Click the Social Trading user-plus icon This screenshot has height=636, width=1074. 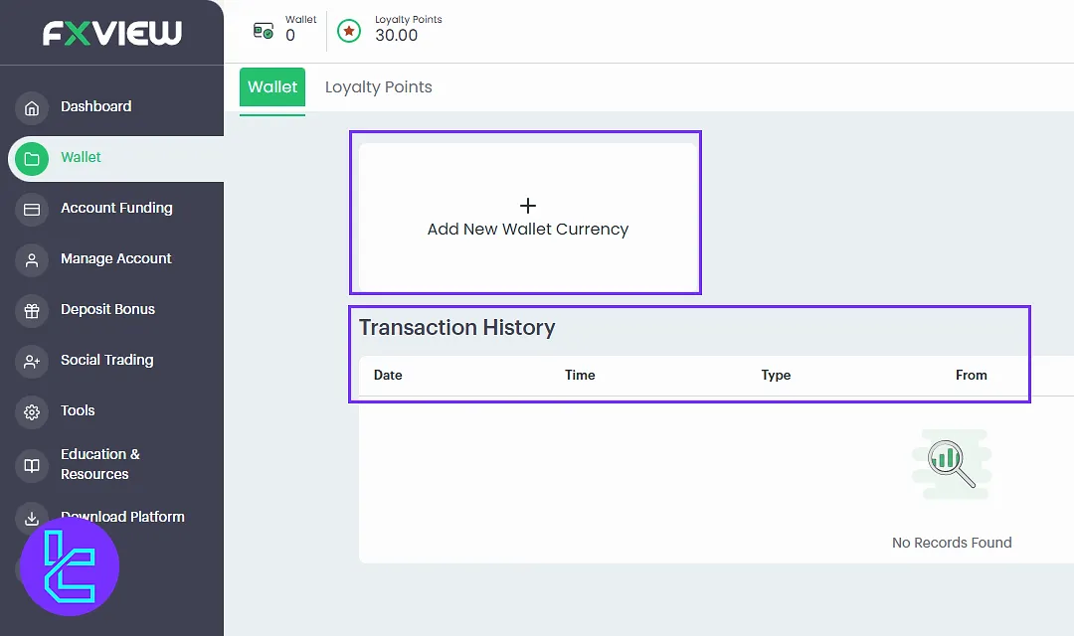[x=32, y=362]
